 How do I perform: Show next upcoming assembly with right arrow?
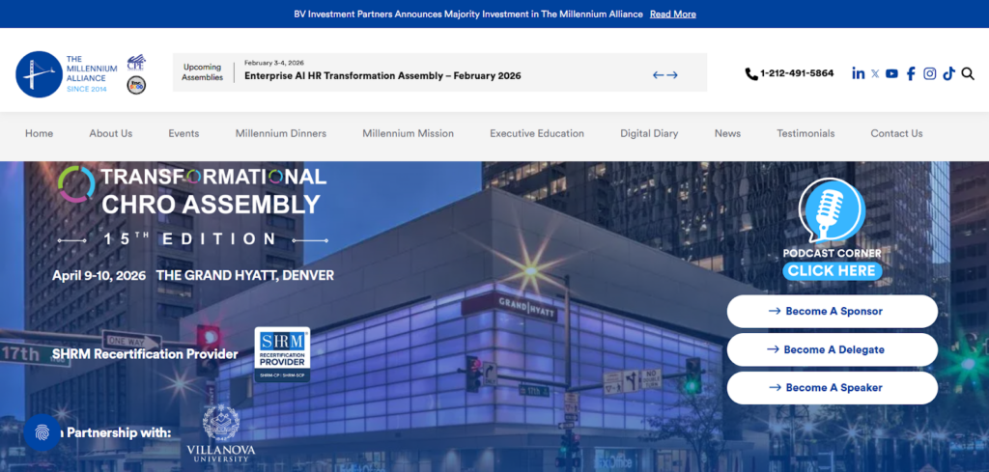[672, 75]
